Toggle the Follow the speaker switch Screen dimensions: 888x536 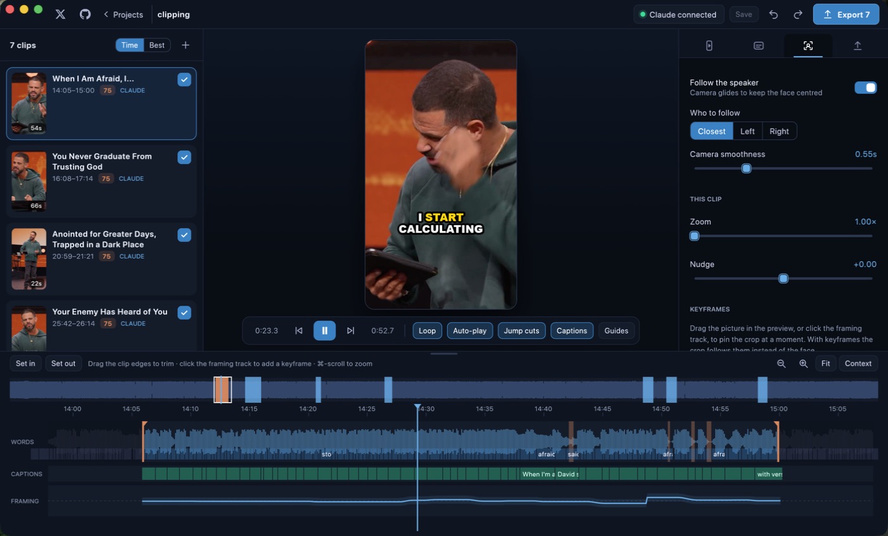[x=866, y=88]
